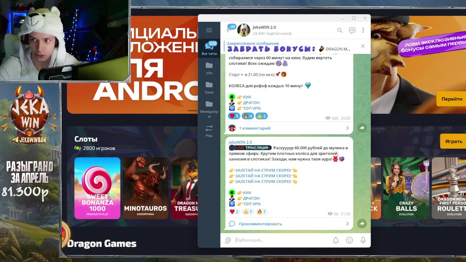
Task: Select the Свои chat folder
Action: [x=209, y=88]
